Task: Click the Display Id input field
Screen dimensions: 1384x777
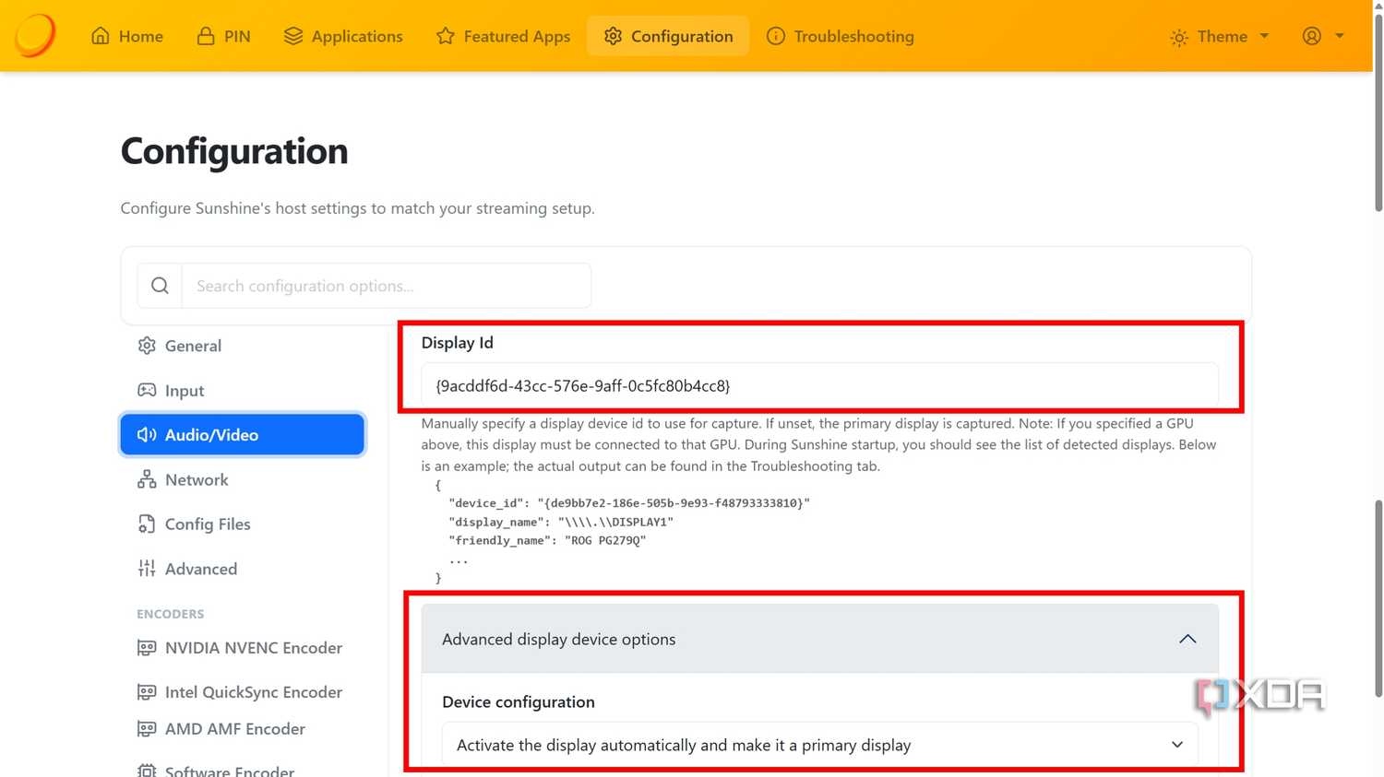Action: click(820, 385)
